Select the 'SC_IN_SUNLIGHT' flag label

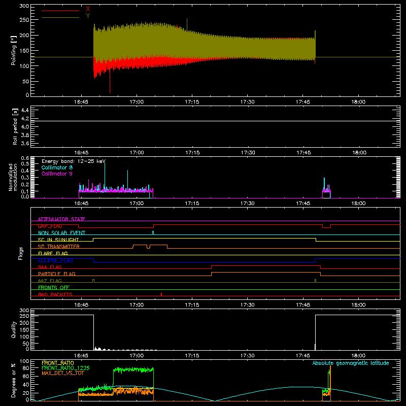pos(58,240)
